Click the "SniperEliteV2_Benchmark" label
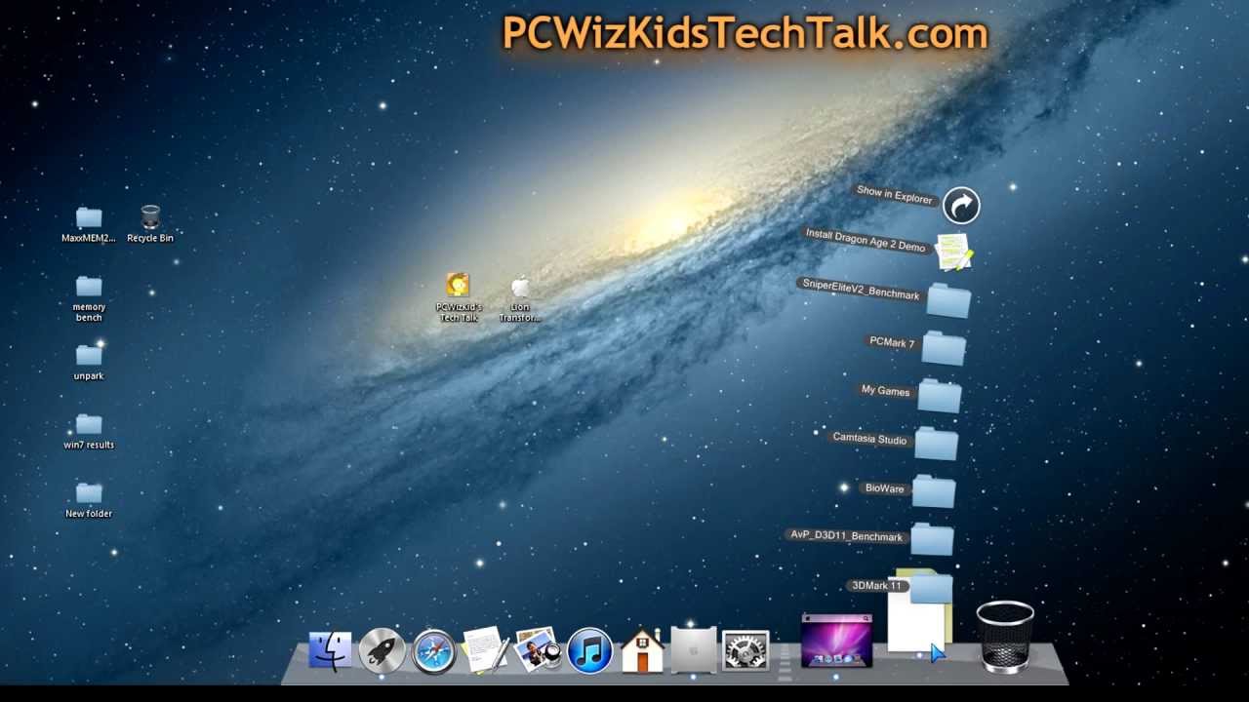Screen dimensions: 1249x702 [861, 290]
